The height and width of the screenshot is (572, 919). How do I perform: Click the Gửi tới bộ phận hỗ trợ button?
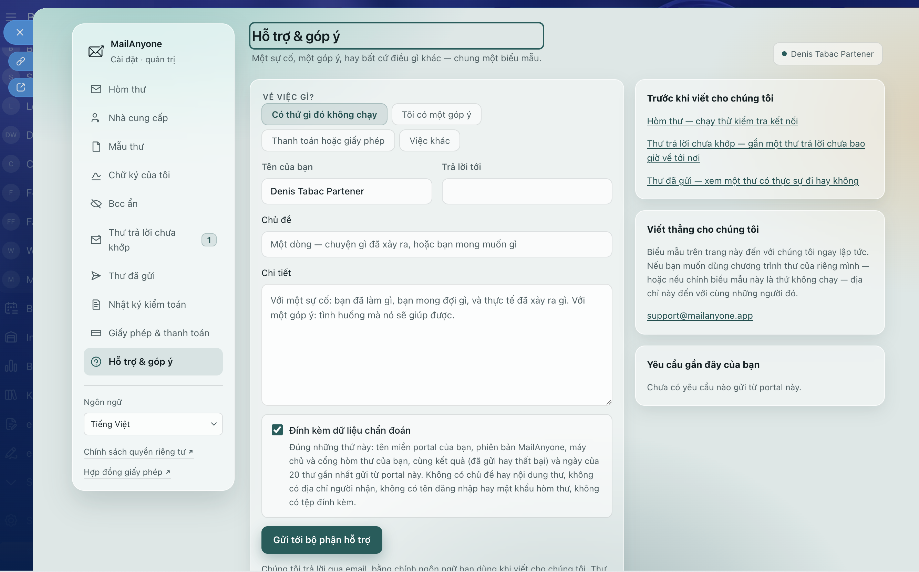coord(322,540)
